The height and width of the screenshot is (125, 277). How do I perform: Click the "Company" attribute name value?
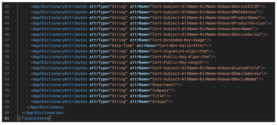coord(161,90)
